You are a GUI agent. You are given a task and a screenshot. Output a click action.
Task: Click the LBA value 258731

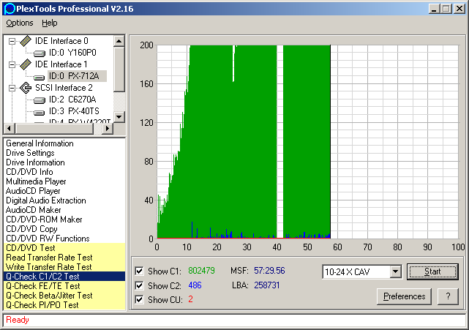267,285
